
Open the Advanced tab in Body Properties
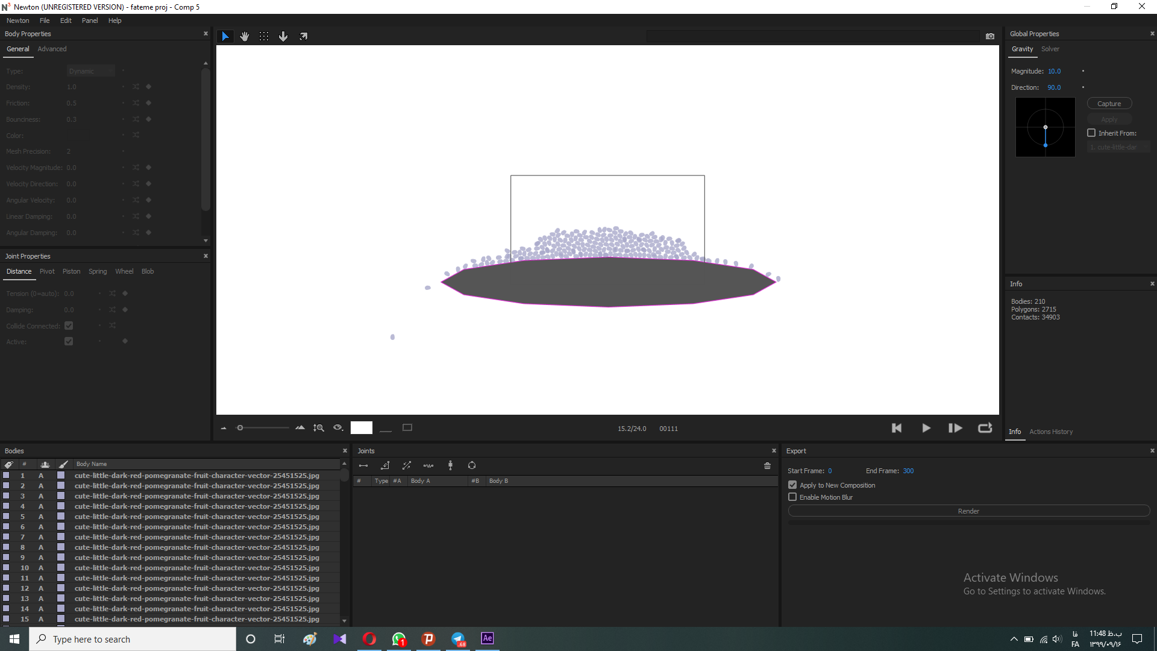point(52,48)
